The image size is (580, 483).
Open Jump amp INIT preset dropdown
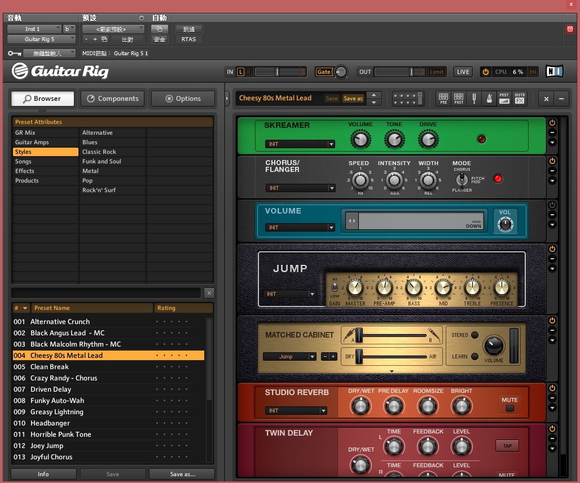289,294
